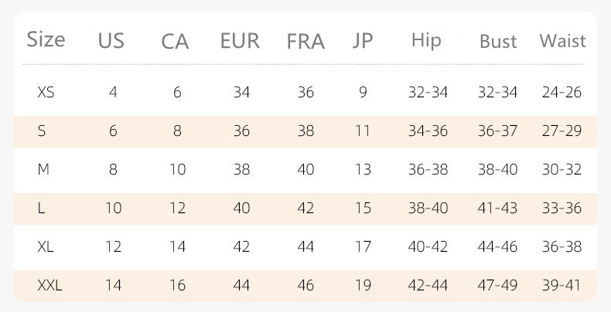Select the XL size row label
Image resolution: width=611 pixels, height=312 pixels.
point(46,247)
